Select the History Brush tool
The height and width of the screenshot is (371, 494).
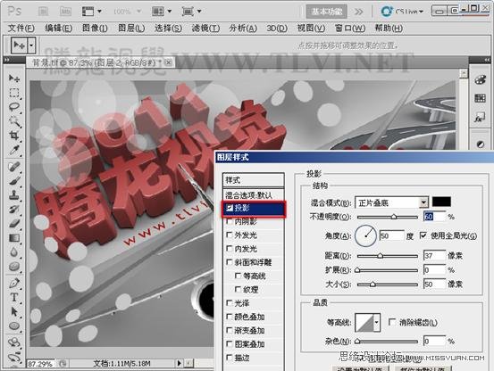[x=14, y=210]
